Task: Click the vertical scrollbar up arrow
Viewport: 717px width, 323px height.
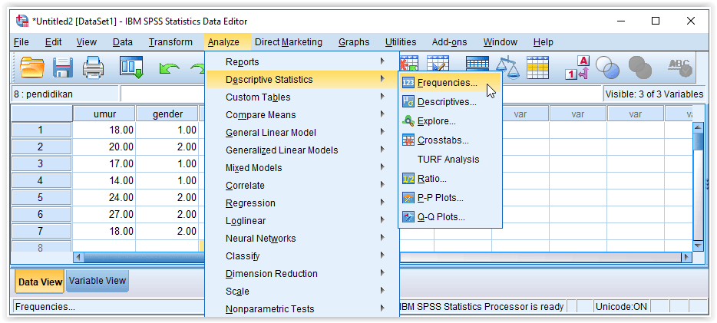Action: tap(698, 127)
